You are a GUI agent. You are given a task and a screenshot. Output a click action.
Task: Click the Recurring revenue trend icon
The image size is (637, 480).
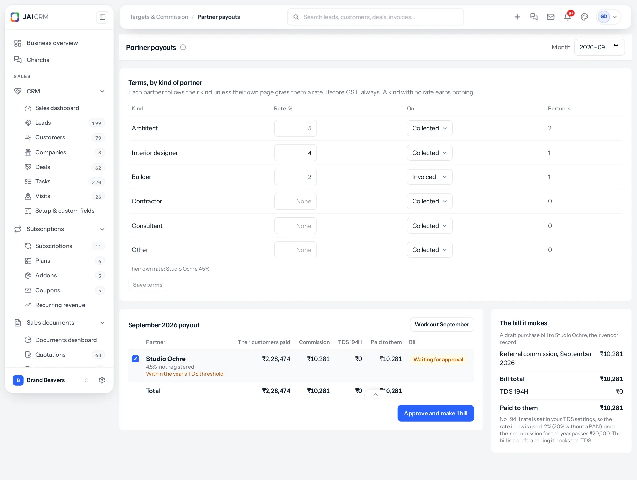(x=28, y=305)
